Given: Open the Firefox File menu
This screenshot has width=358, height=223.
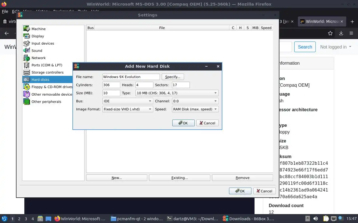Looking at the screenshot, I should click(5, 11).
